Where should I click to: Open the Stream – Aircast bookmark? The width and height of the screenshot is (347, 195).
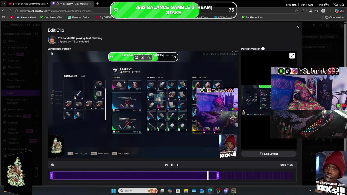coord(26,17)
